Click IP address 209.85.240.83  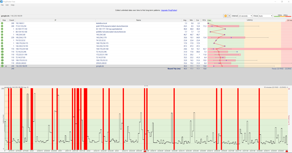[21, 63]
